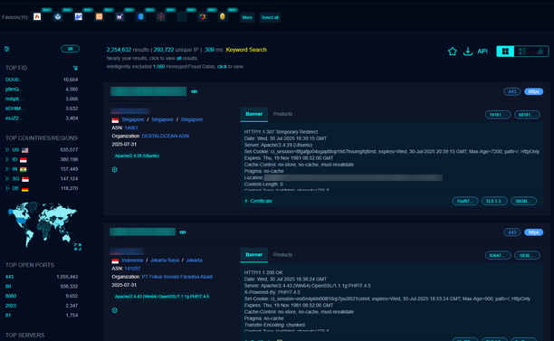Screen dimensions: 554x341
Task: Click the 68781... hash badge
Action: (x=527, y=115)
